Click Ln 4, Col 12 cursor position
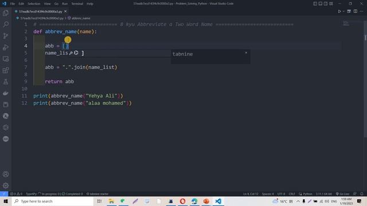The width and height of the screenshot is (367, 206). [x=251, y=194]
